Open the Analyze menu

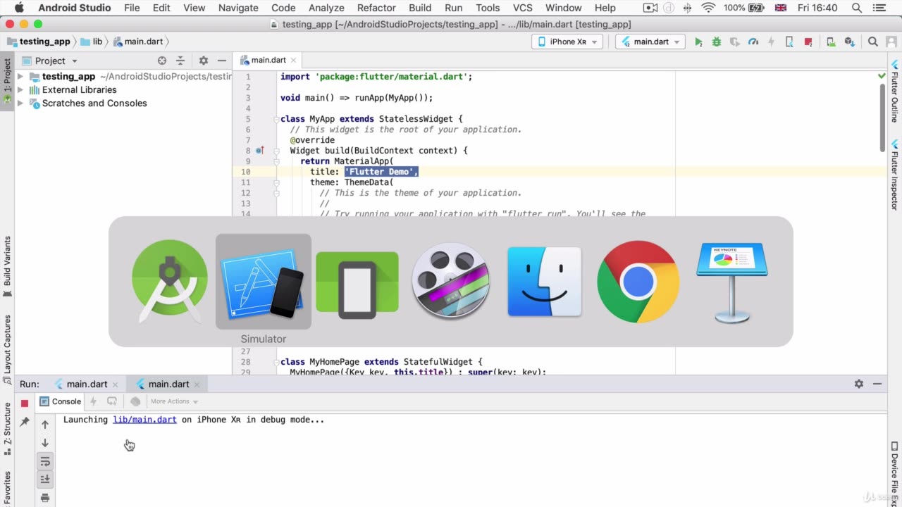[326, 8]
